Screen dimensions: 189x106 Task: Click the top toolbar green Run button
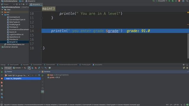coord(169,1)
